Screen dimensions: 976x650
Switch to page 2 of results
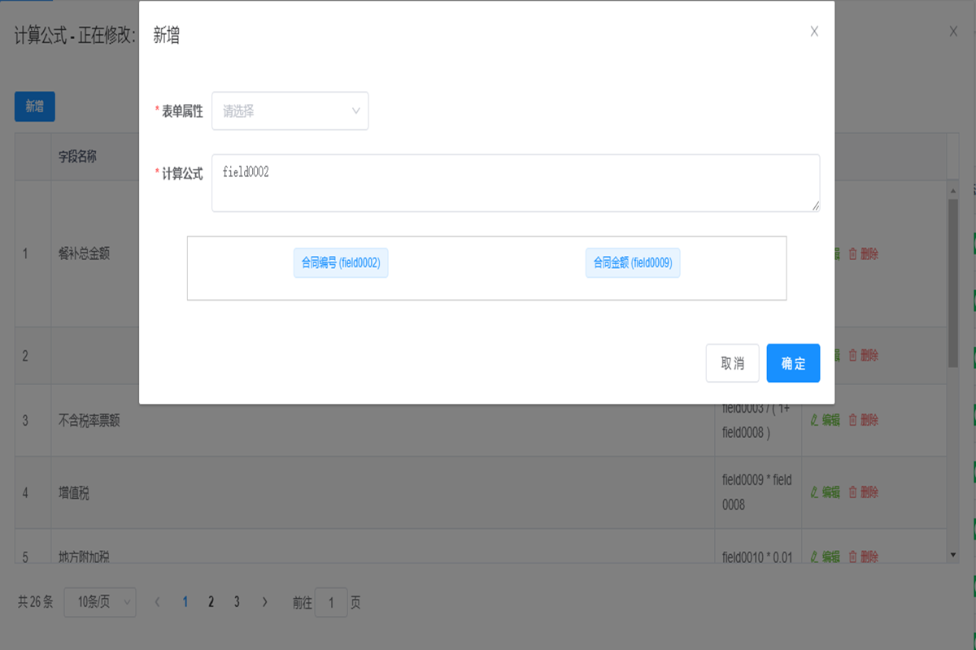211,602
